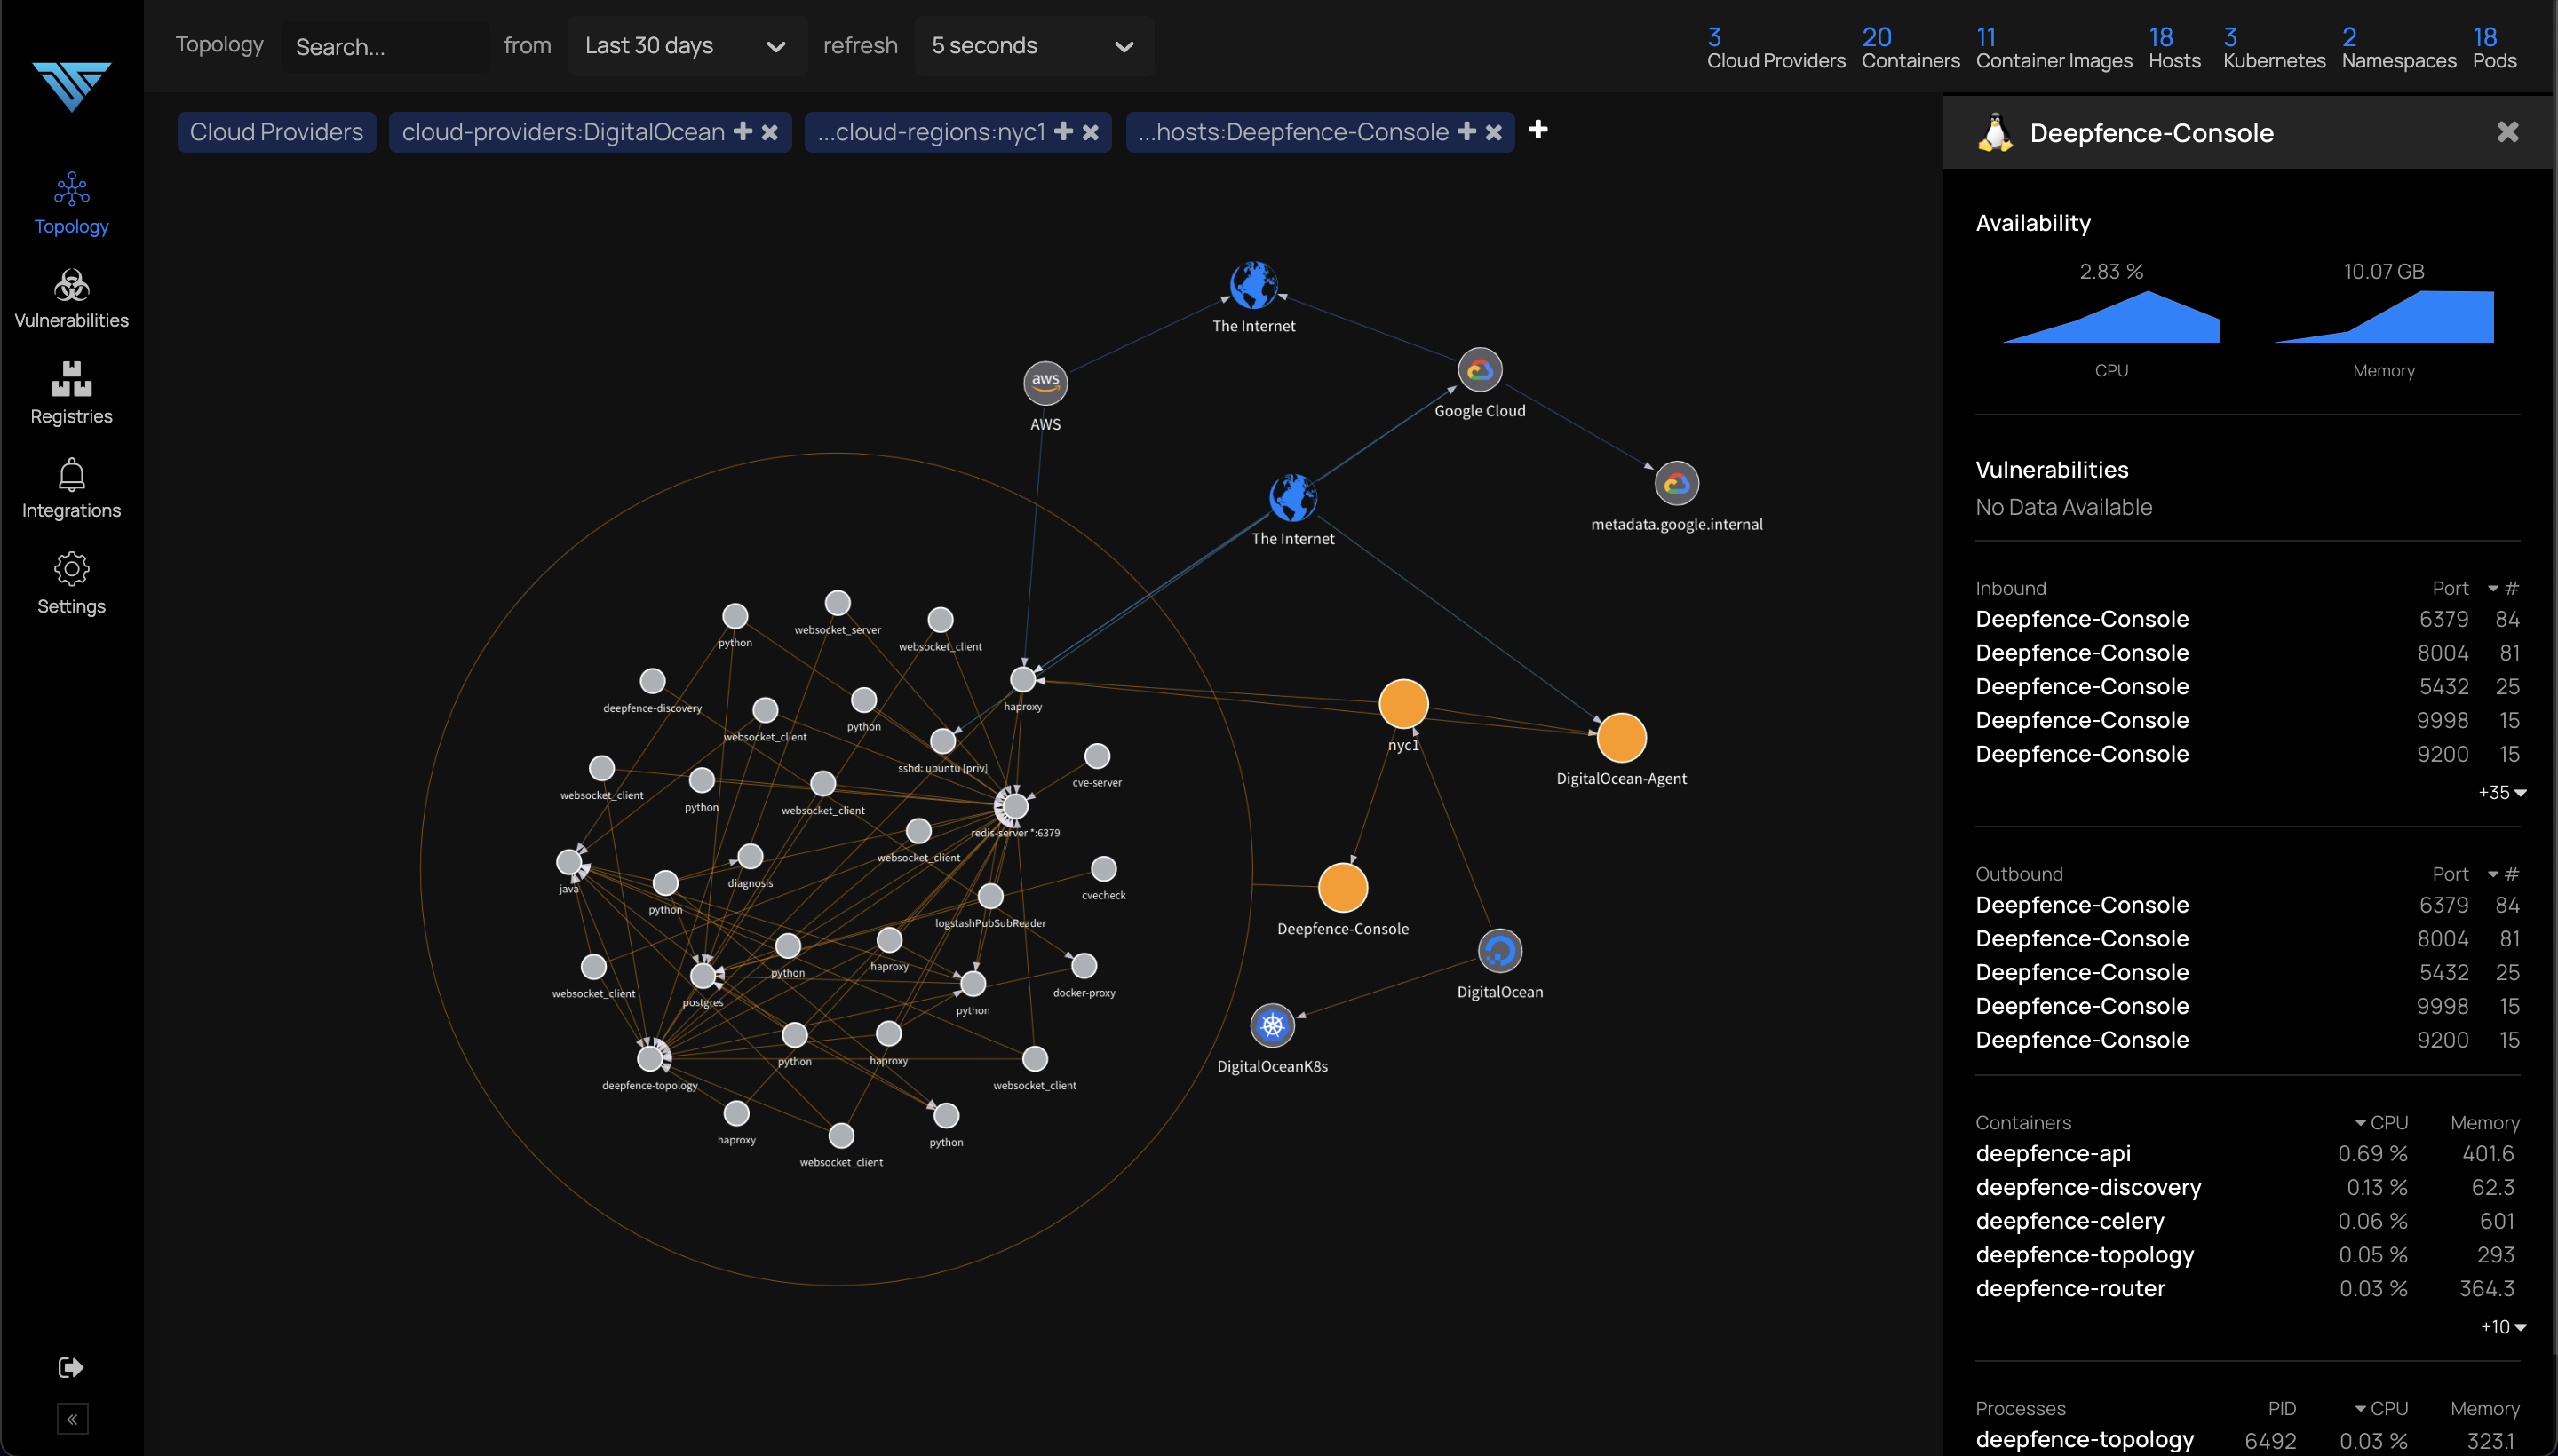Sort Processes table by CPU
2558x1456 pixels.
click(x=2382, y=1408)
